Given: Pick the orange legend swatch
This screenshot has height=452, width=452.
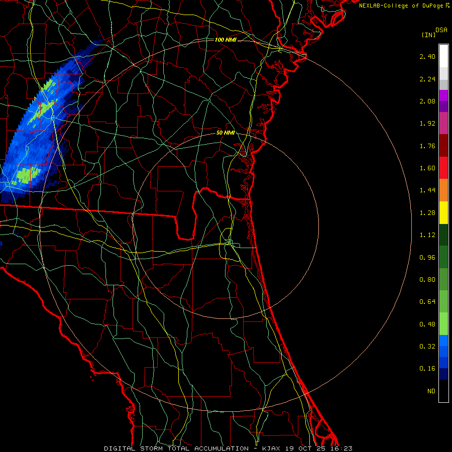Looking at the screenshot, I should click(443, 190).
